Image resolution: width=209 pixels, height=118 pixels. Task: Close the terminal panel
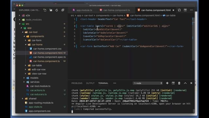191,83
